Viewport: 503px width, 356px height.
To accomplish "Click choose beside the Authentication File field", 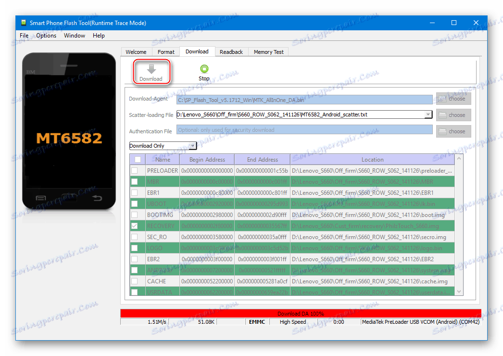I will [x=453, y=131].
